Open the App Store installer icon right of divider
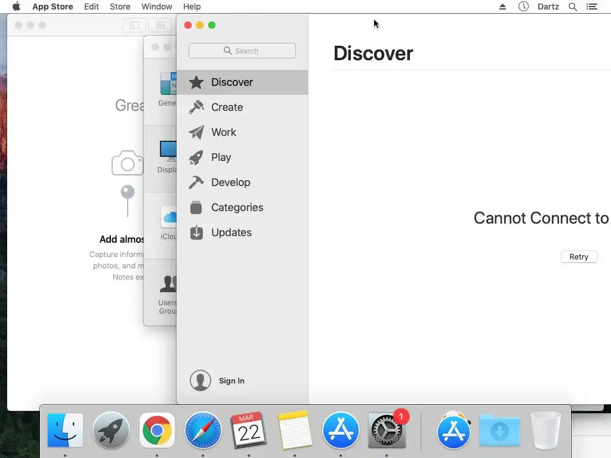 click(453, 431)
